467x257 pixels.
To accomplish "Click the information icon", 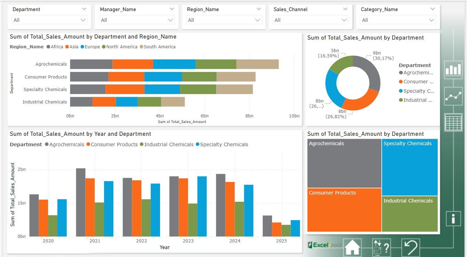I will tap(453, 218).
